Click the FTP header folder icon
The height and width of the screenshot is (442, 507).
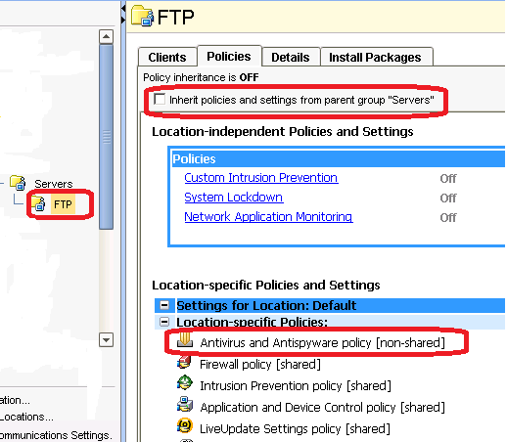coord(142,16)
